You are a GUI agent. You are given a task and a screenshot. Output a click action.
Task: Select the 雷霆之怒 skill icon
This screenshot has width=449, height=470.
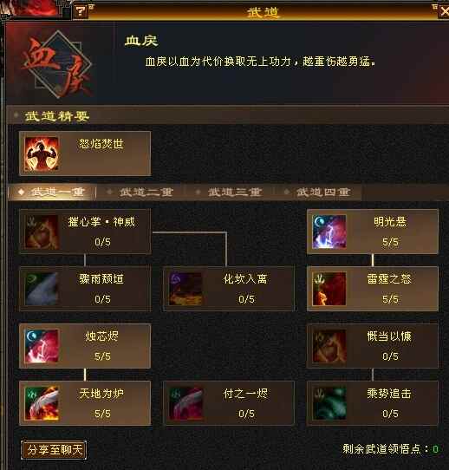click(329, 289)
